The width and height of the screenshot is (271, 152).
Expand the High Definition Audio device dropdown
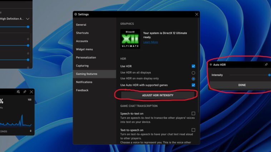click(28, 19)
